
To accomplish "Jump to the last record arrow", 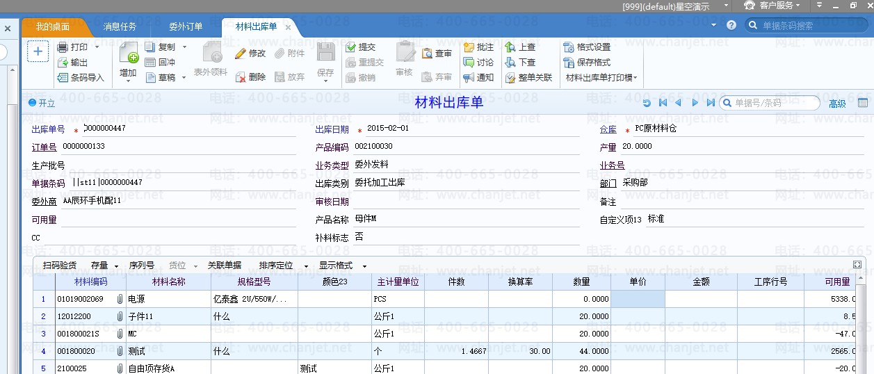I will click(x=710, y=103).
